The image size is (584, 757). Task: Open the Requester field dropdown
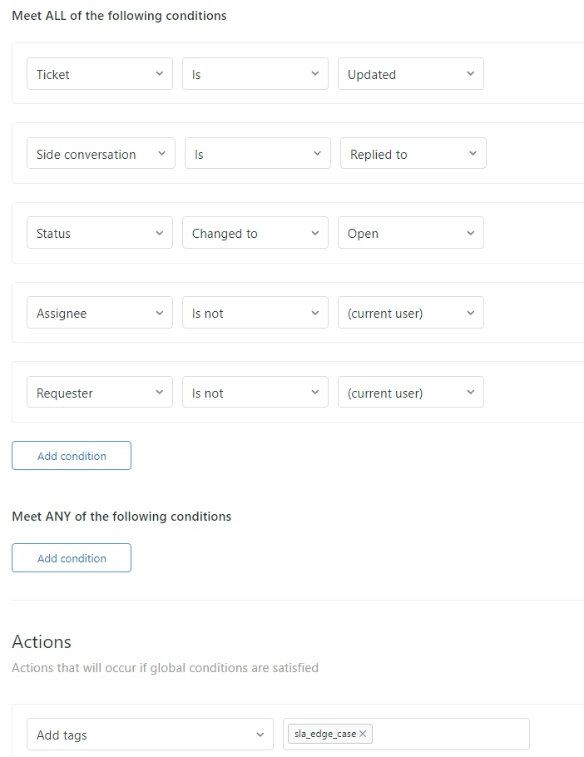100,393
